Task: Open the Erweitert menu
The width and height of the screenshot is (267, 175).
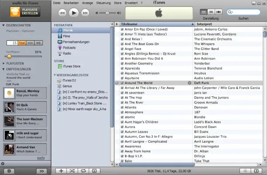Action: [131, 3]
